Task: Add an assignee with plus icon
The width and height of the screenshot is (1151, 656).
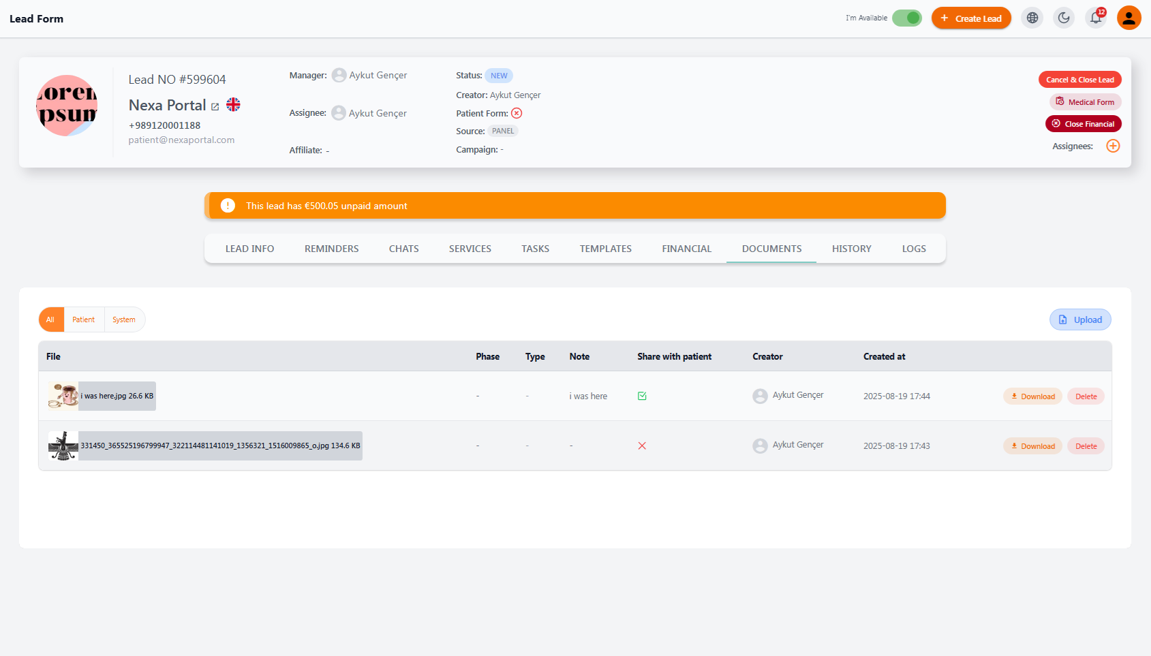Action: 1113,146
